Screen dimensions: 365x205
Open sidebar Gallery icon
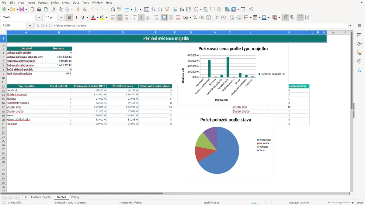point(359,53)
